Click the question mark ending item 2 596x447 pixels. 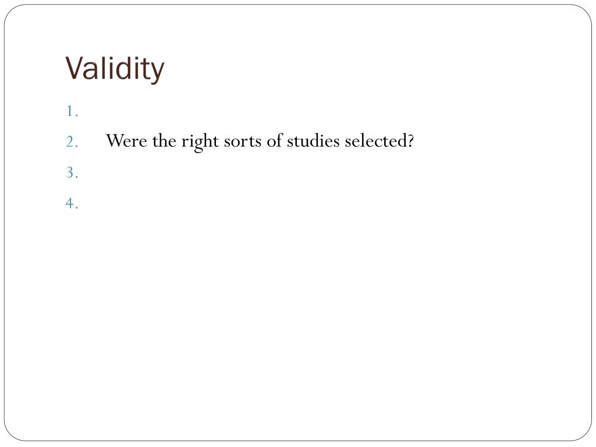click(410, 141)
